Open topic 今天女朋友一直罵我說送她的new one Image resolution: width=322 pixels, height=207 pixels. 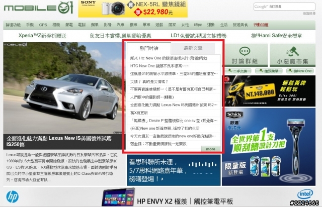[x=173, y=136]
